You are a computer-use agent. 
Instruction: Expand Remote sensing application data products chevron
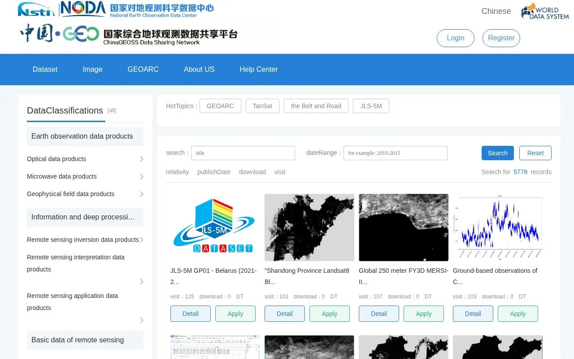click(x=141, y=320)
